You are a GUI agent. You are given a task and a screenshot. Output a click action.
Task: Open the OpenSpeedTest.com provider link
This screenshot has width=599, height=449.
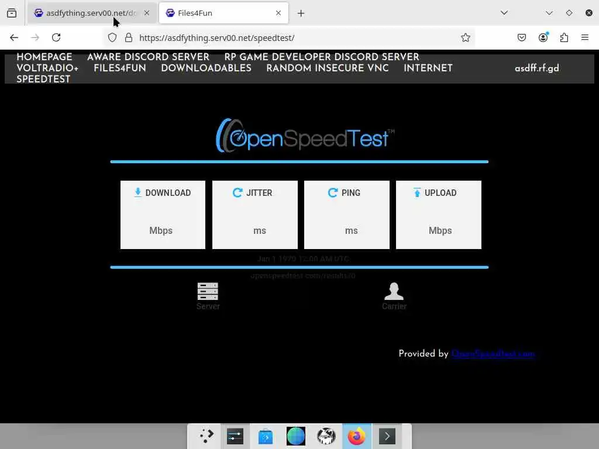(x=493, y=354)
